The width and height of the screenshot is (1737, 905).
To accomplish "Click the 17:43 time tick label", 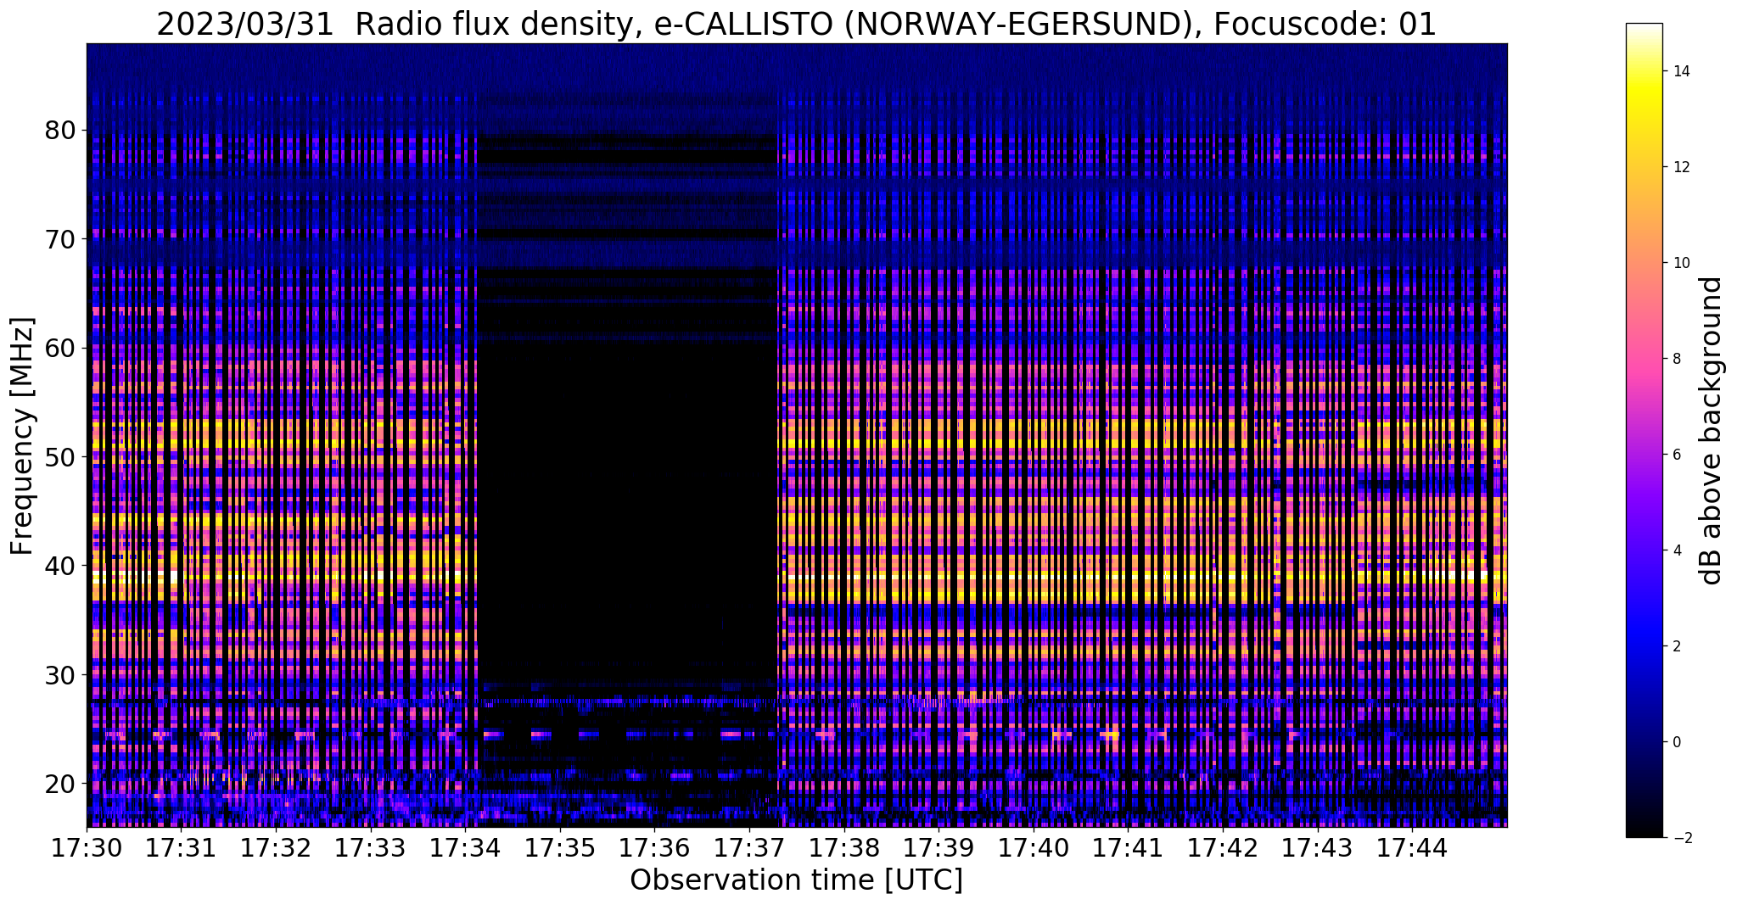I will pos(1317,847).
